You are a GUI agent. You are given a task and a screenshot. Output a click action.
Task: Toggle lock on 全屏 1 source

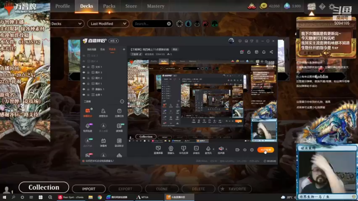point(88,95)
